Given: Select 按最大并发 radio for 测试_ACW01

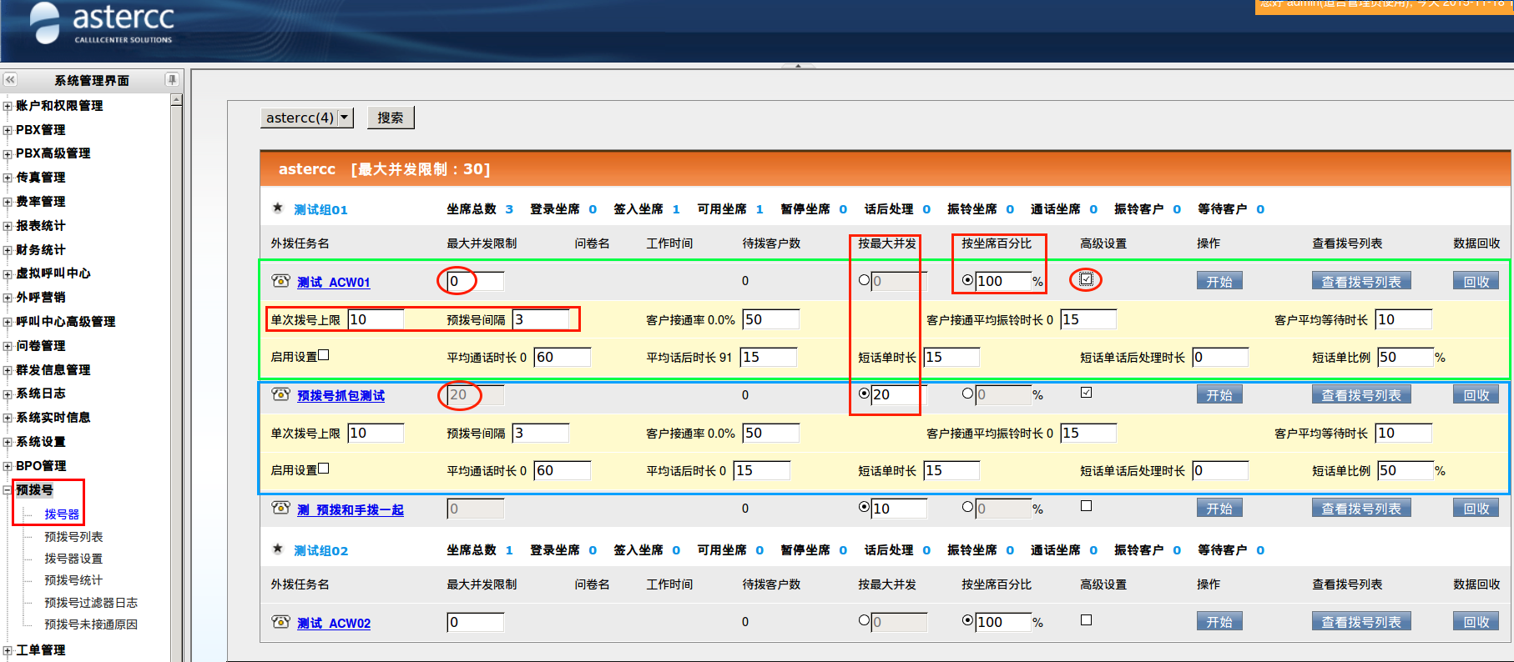Looking at the screenshot, I should tap(864, 280).
